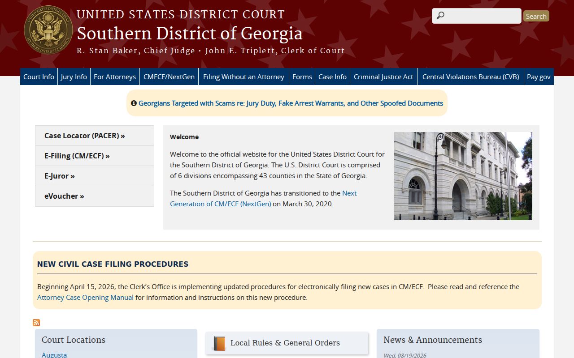Click the NEW CIVIL CASE FILING PROCEDURES heading
Screen dimensions: 574x358
click(x=113, y=264)
